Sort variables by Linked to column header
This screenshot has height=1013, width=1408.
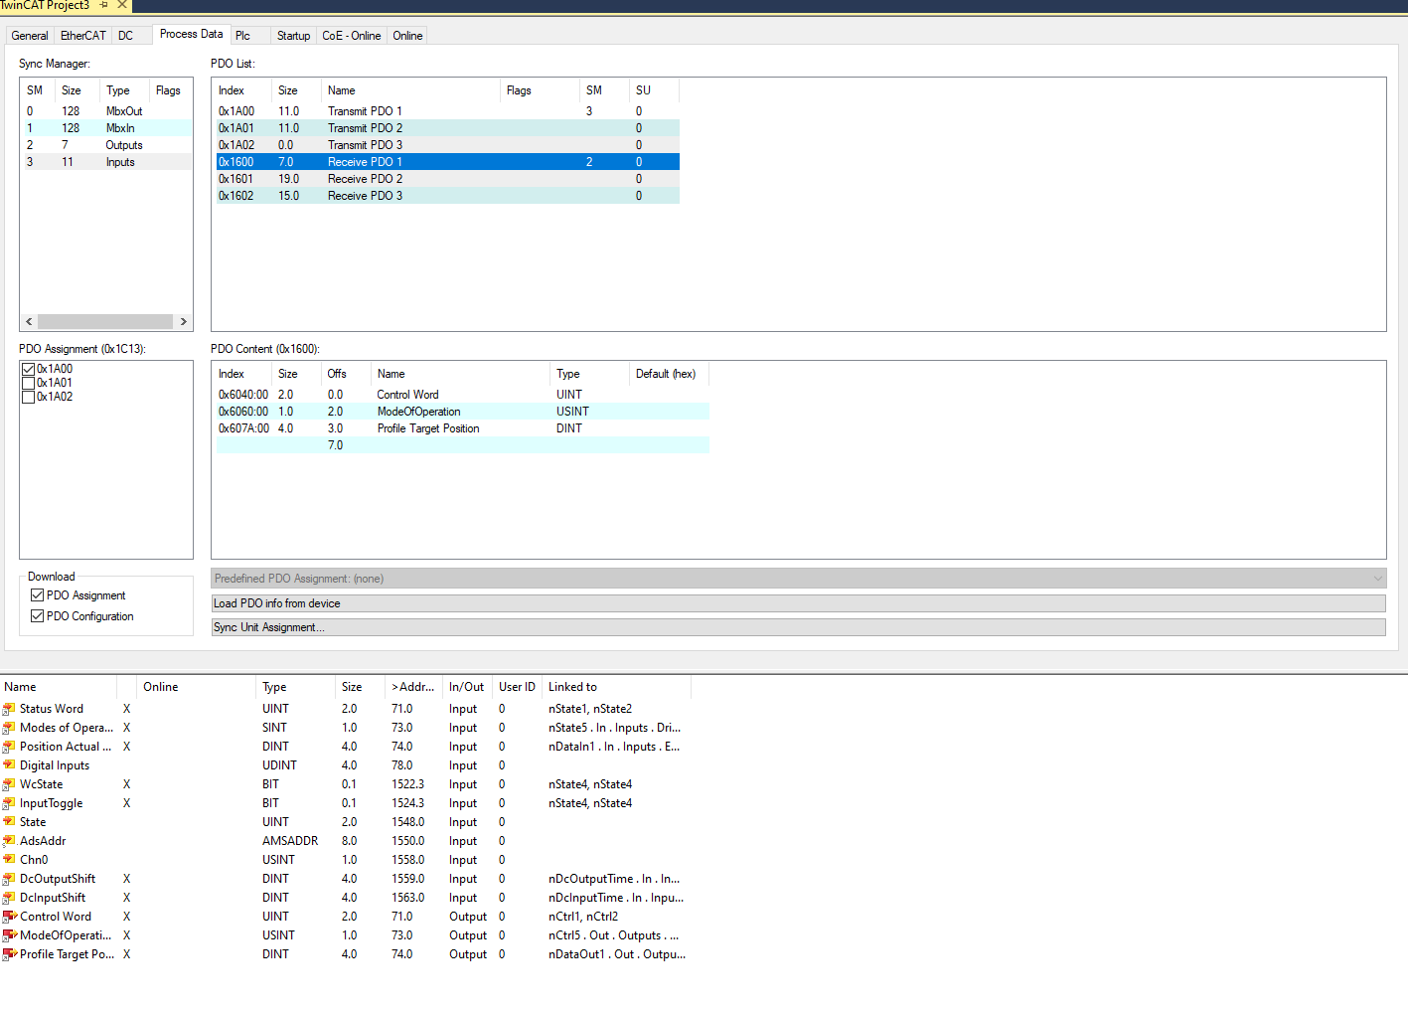click(616, 687)
